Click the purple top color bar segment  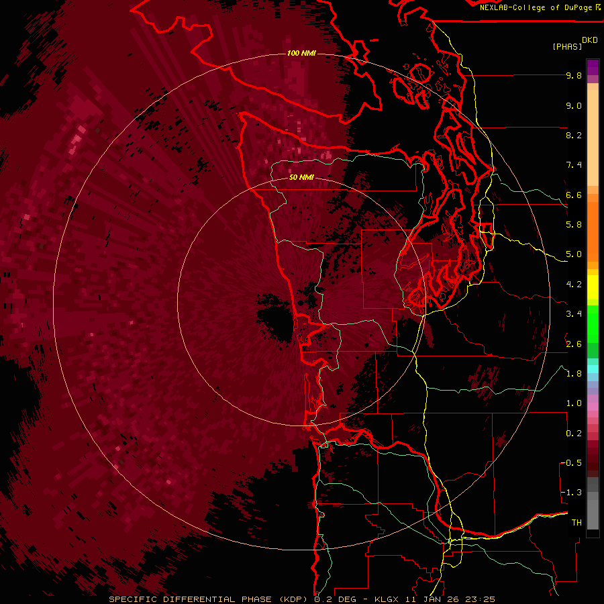point(593,67)
